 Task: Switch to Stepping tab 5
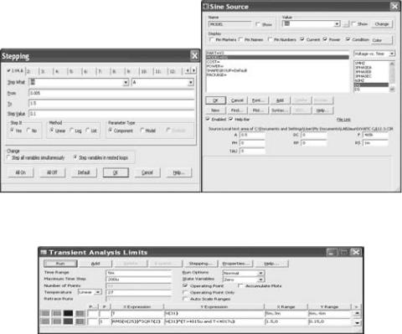[75, 71]
